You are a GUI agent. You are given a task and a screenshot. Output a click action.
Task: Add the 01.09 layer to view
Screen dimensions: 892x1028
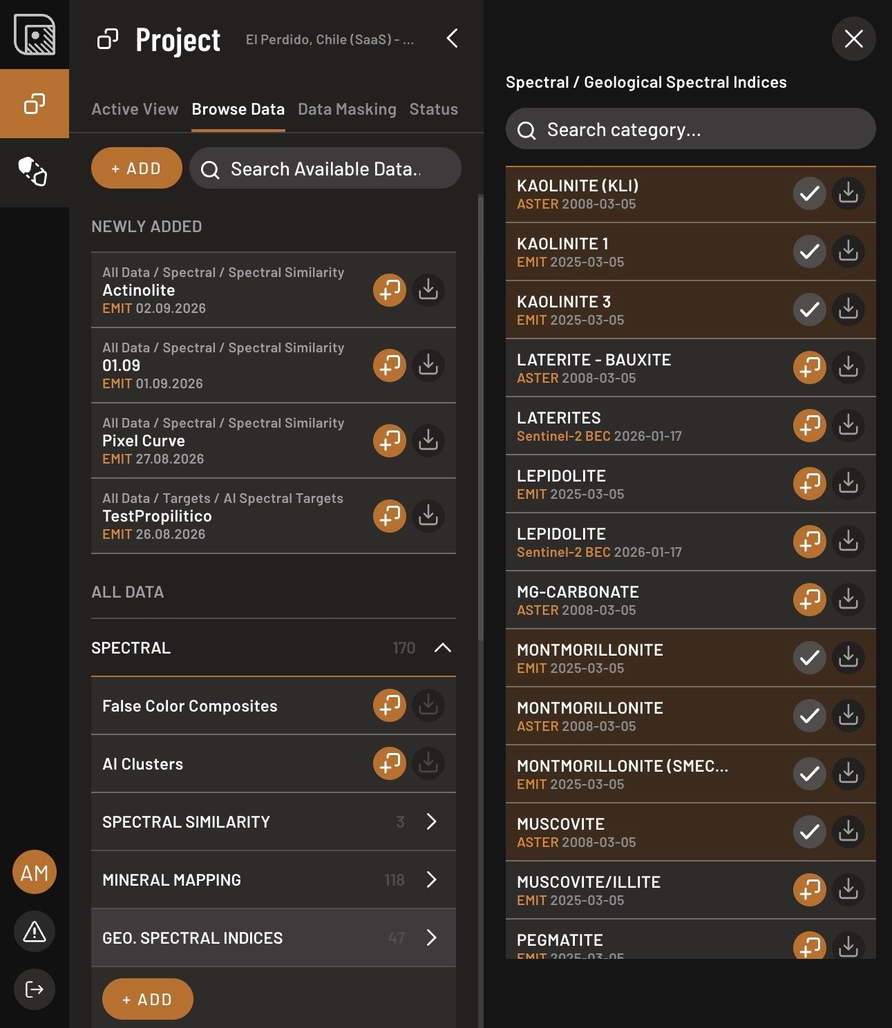coord(390,365)
